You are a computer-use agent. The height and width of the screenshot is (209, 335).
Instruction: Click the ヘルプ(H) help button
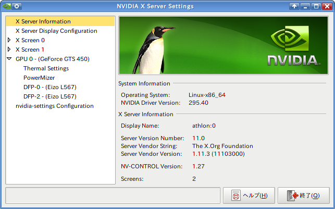tap(249, 195)
